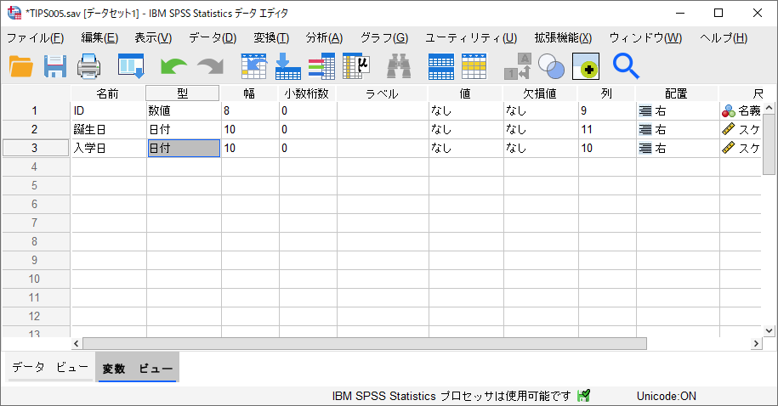Click the value labels A-1 icon
778x406 pixels.
pos(518,66)
